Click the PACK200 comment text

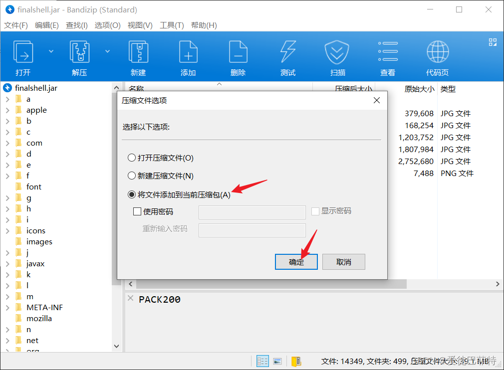159,299
